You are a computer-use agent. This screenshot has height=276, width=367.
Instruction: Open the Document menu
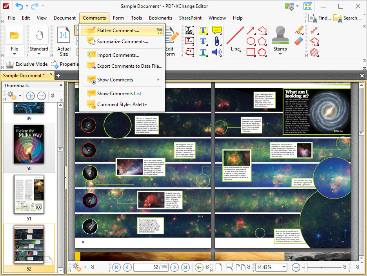(65, 18)
